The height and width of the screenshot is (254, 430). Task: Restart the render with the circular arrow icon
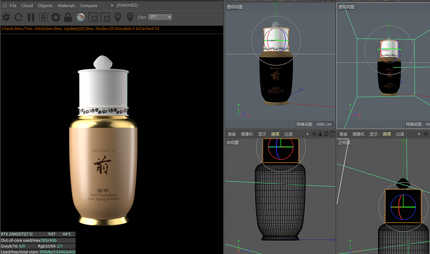[x=18, y=17]
